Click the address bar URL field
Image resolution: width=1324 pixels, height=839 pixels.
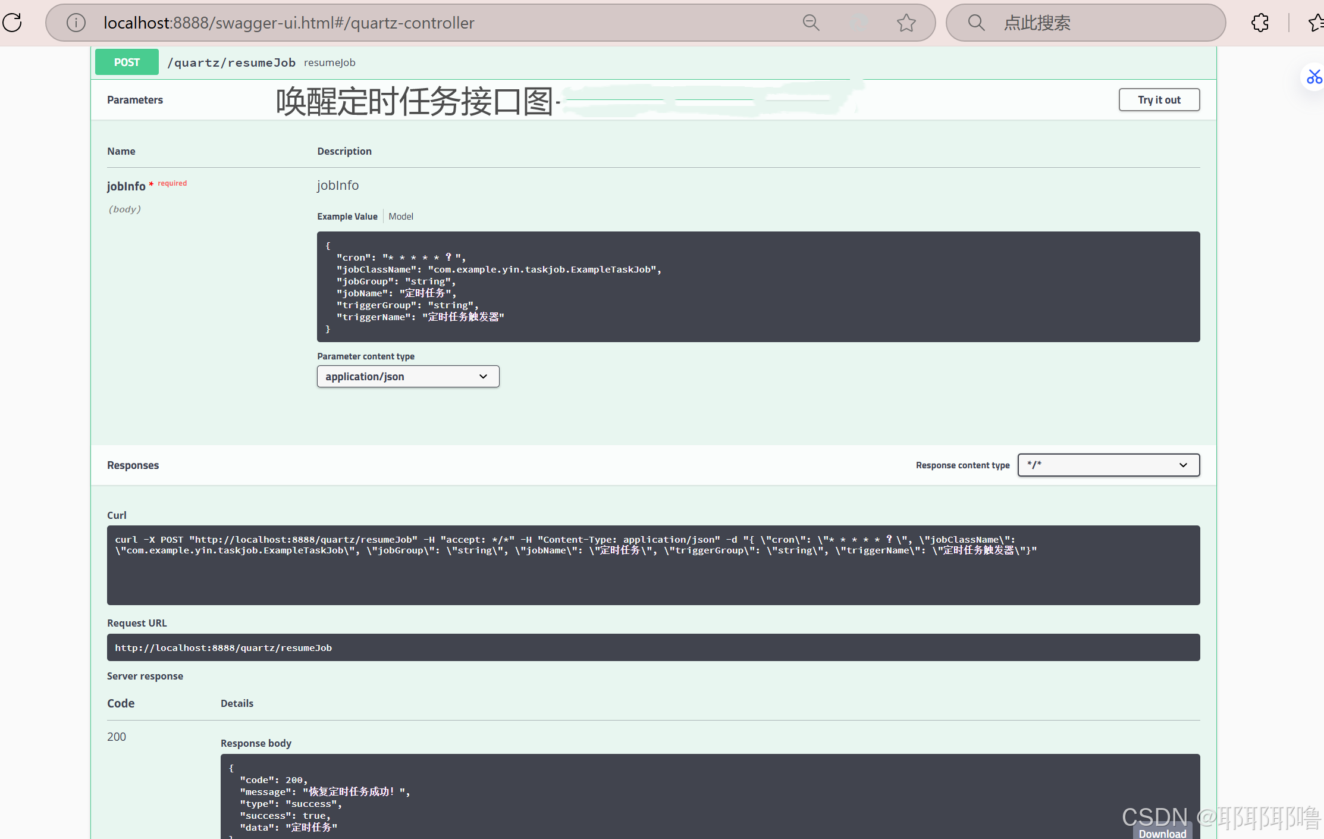pos(416,23)
